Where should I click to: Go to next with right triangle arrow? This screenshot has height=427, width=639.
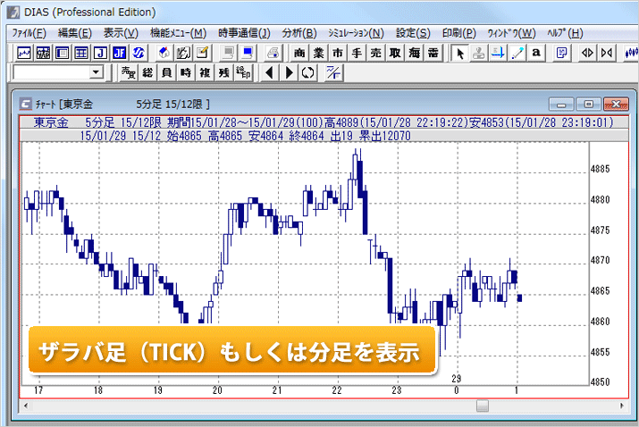[x=289, y=72]
